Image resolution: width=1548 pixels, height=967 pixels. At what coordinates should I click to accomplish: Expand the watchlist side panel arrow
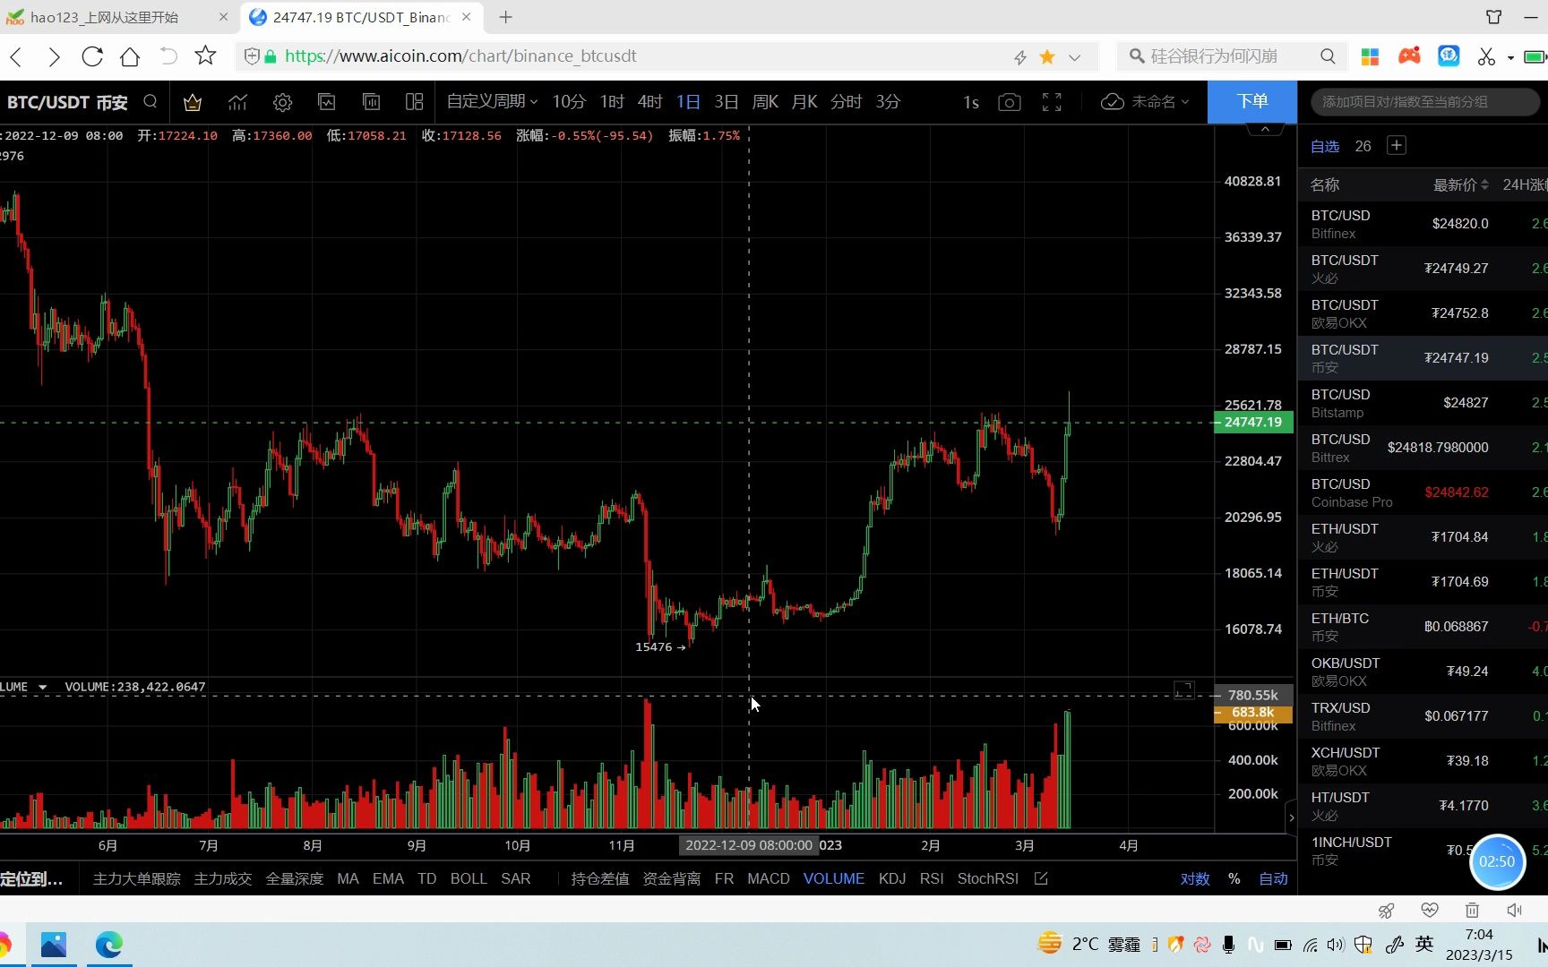(1291, 817)
